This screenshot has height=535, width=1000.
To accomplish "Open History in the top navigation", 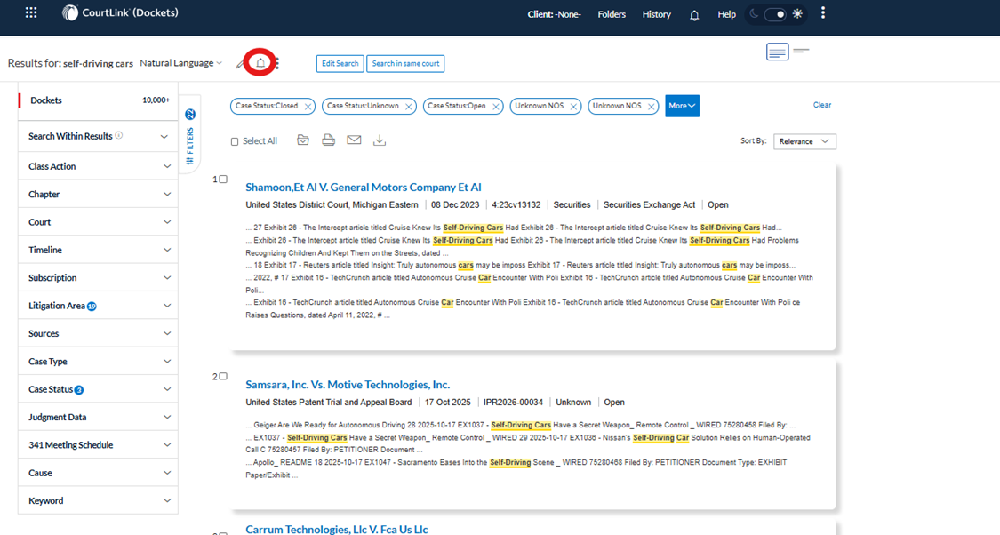I will pos(656,14).
